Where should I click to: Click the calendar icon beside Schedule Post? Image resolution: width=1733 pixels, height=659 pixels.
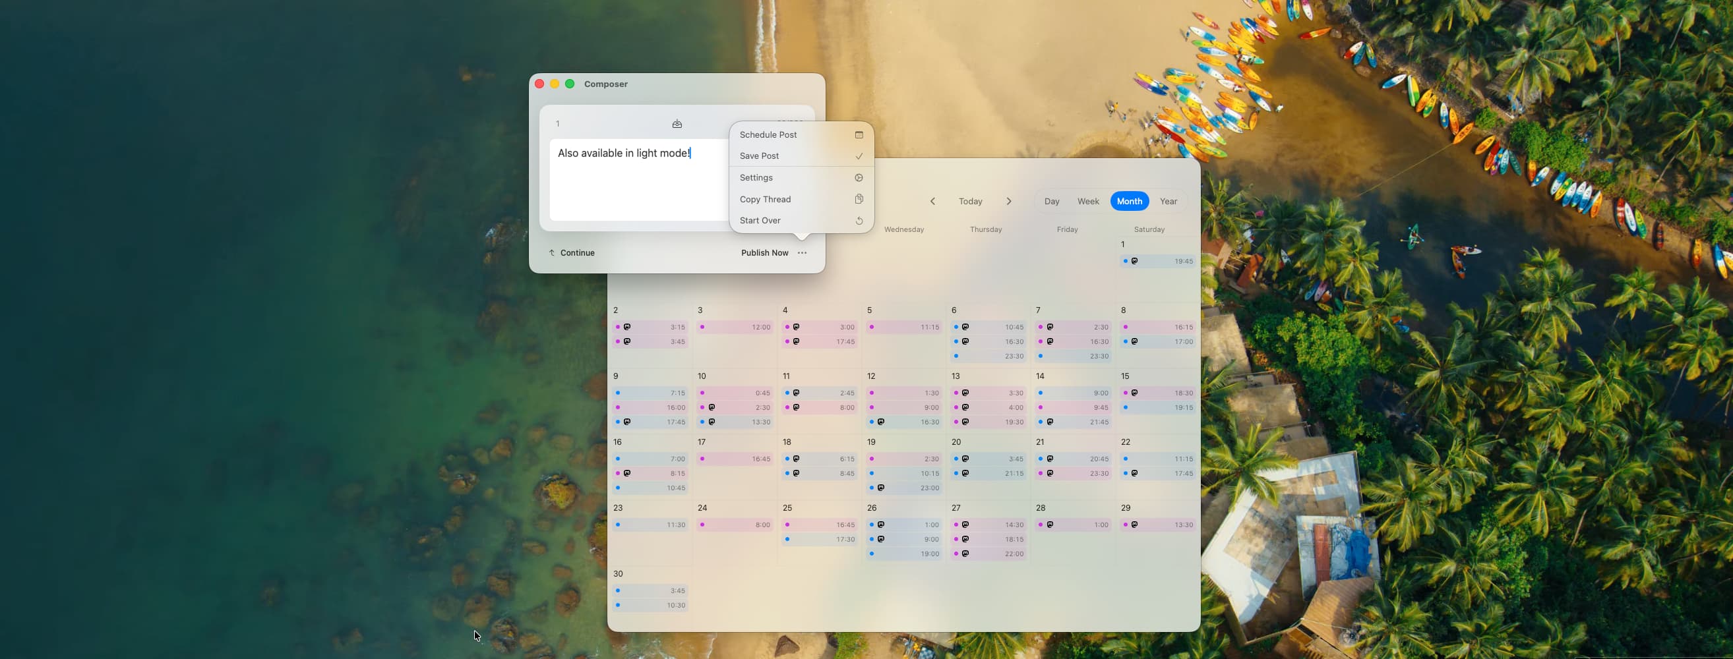click(x=859, y=134)
